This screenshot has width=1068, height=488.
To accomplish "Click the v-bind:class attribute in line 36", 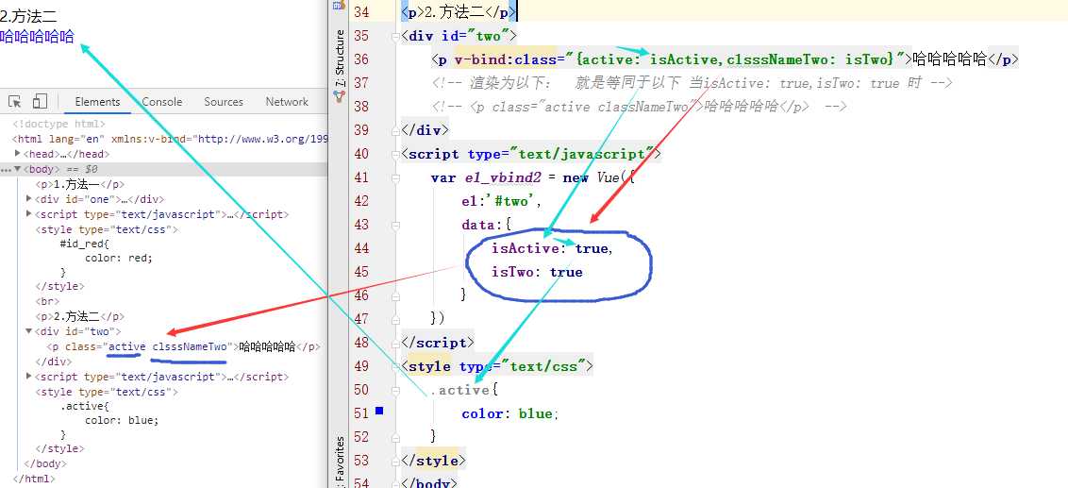I will pyautogui.click(x=506, y=59).
